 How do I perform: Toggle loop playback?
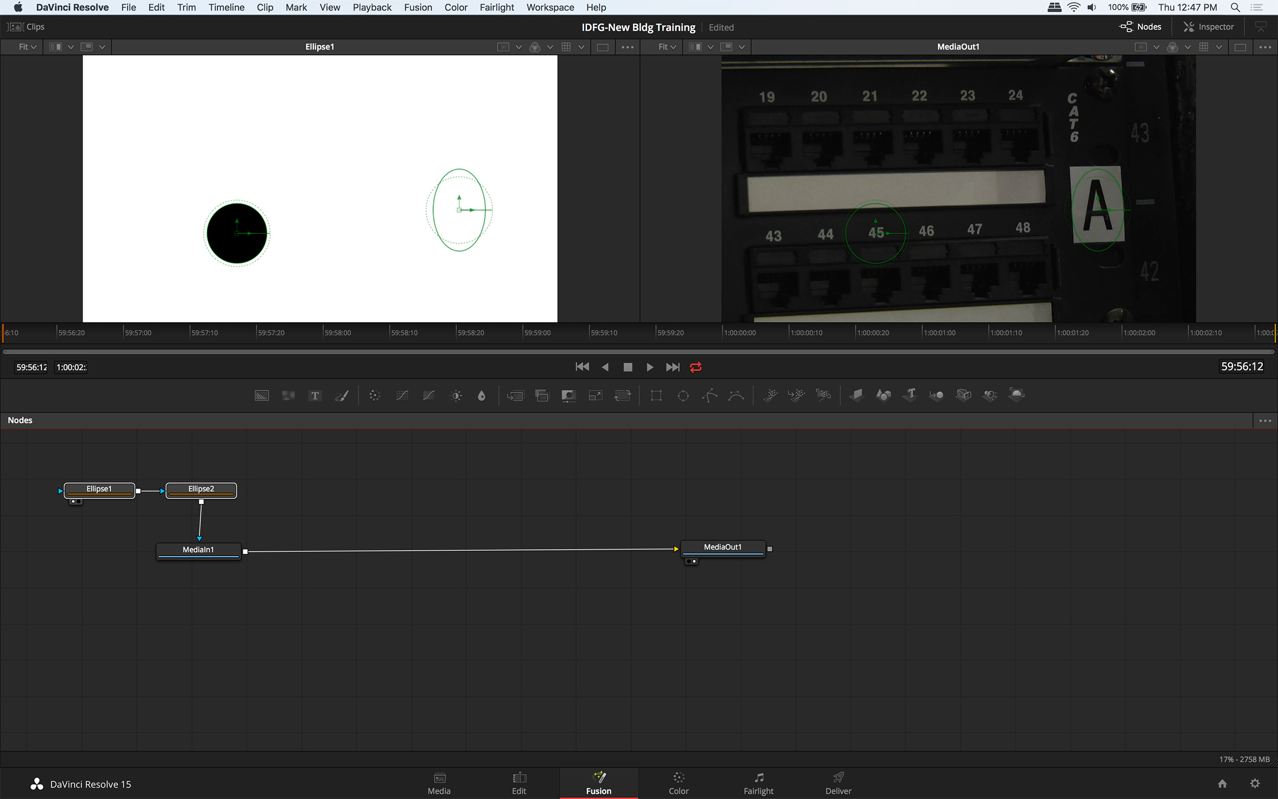696,367
